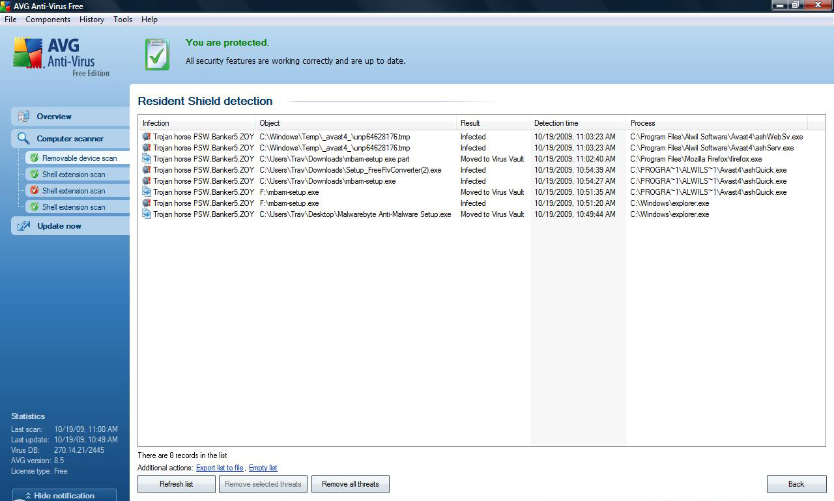834x501 pixels.
Task: Start Update now from the sidebar
Action: (x=70, y=226)
